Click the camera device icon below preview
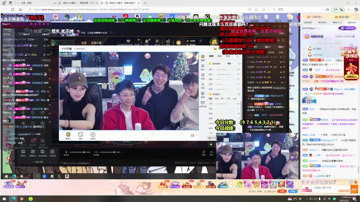 pos(192,136)
